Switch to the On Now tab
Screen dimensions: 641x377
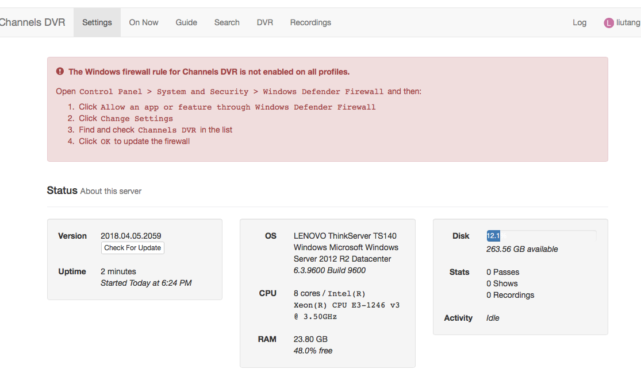click(143, 22)
